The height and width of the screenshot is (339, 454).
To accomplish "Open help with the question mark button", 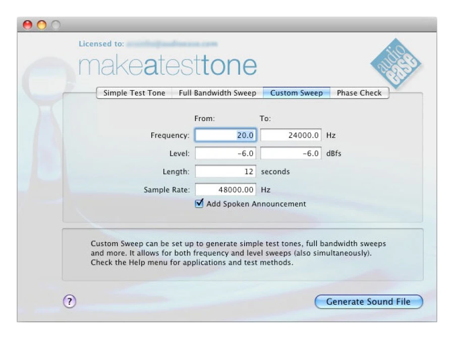I will pos(70,301).
